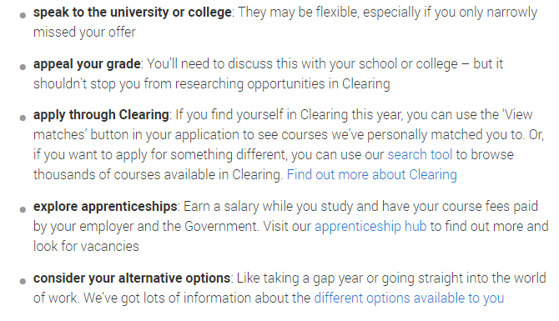
Task: Click the text 'look for vacancies'
Action: pyautogui.click(x=86, y=247)
